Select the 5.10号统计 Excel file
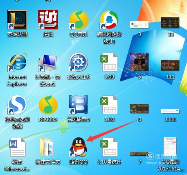The height and width of the screenshot is (175, 187). (x=109, y=147)
